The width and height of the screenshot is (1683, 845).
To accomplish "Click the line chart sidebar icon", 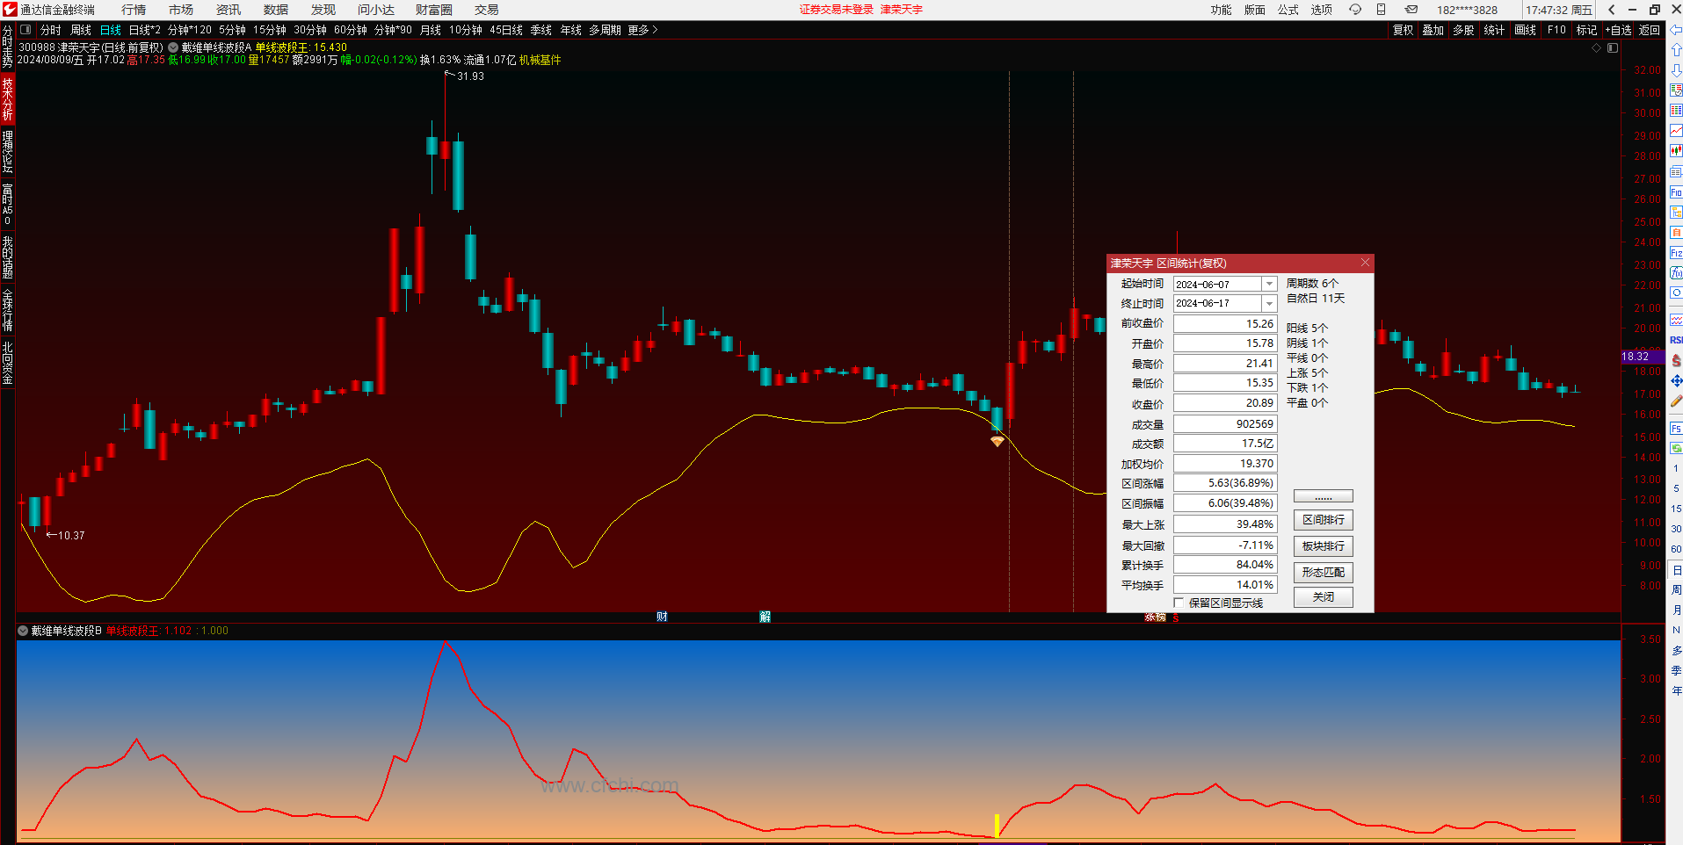I will (x=1676, y=131).
